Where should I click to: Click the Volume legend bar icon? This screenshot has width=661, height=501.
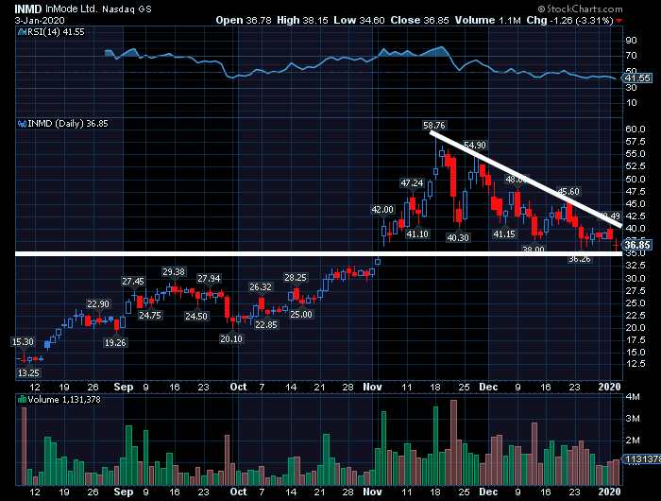(x=22, y=399)
